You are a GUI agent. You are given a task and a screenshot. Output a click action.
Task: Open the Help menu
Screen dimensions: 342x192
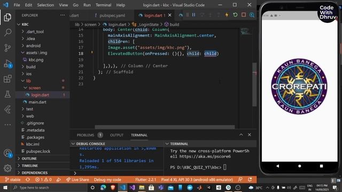coord(121,5)
